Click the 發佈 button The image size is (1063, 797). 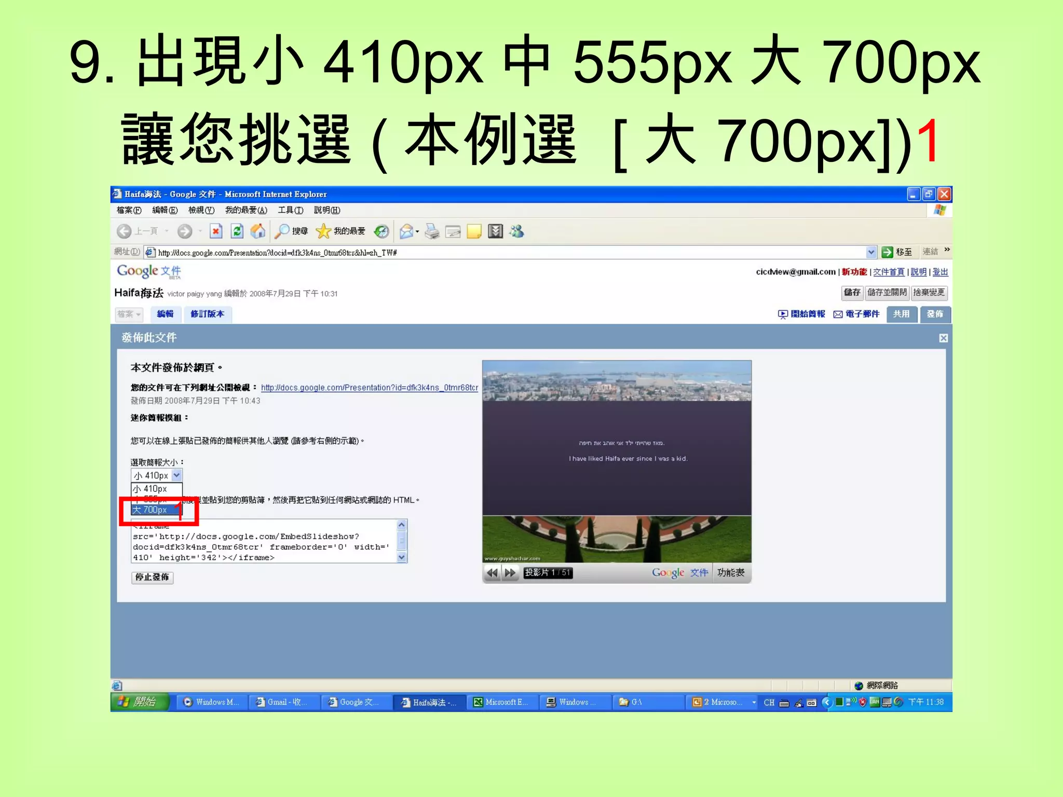935,314
